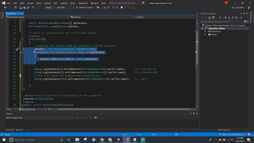Click the Save All toolbar icon
This screenshot has width=254, height=143.
[28, 8]
